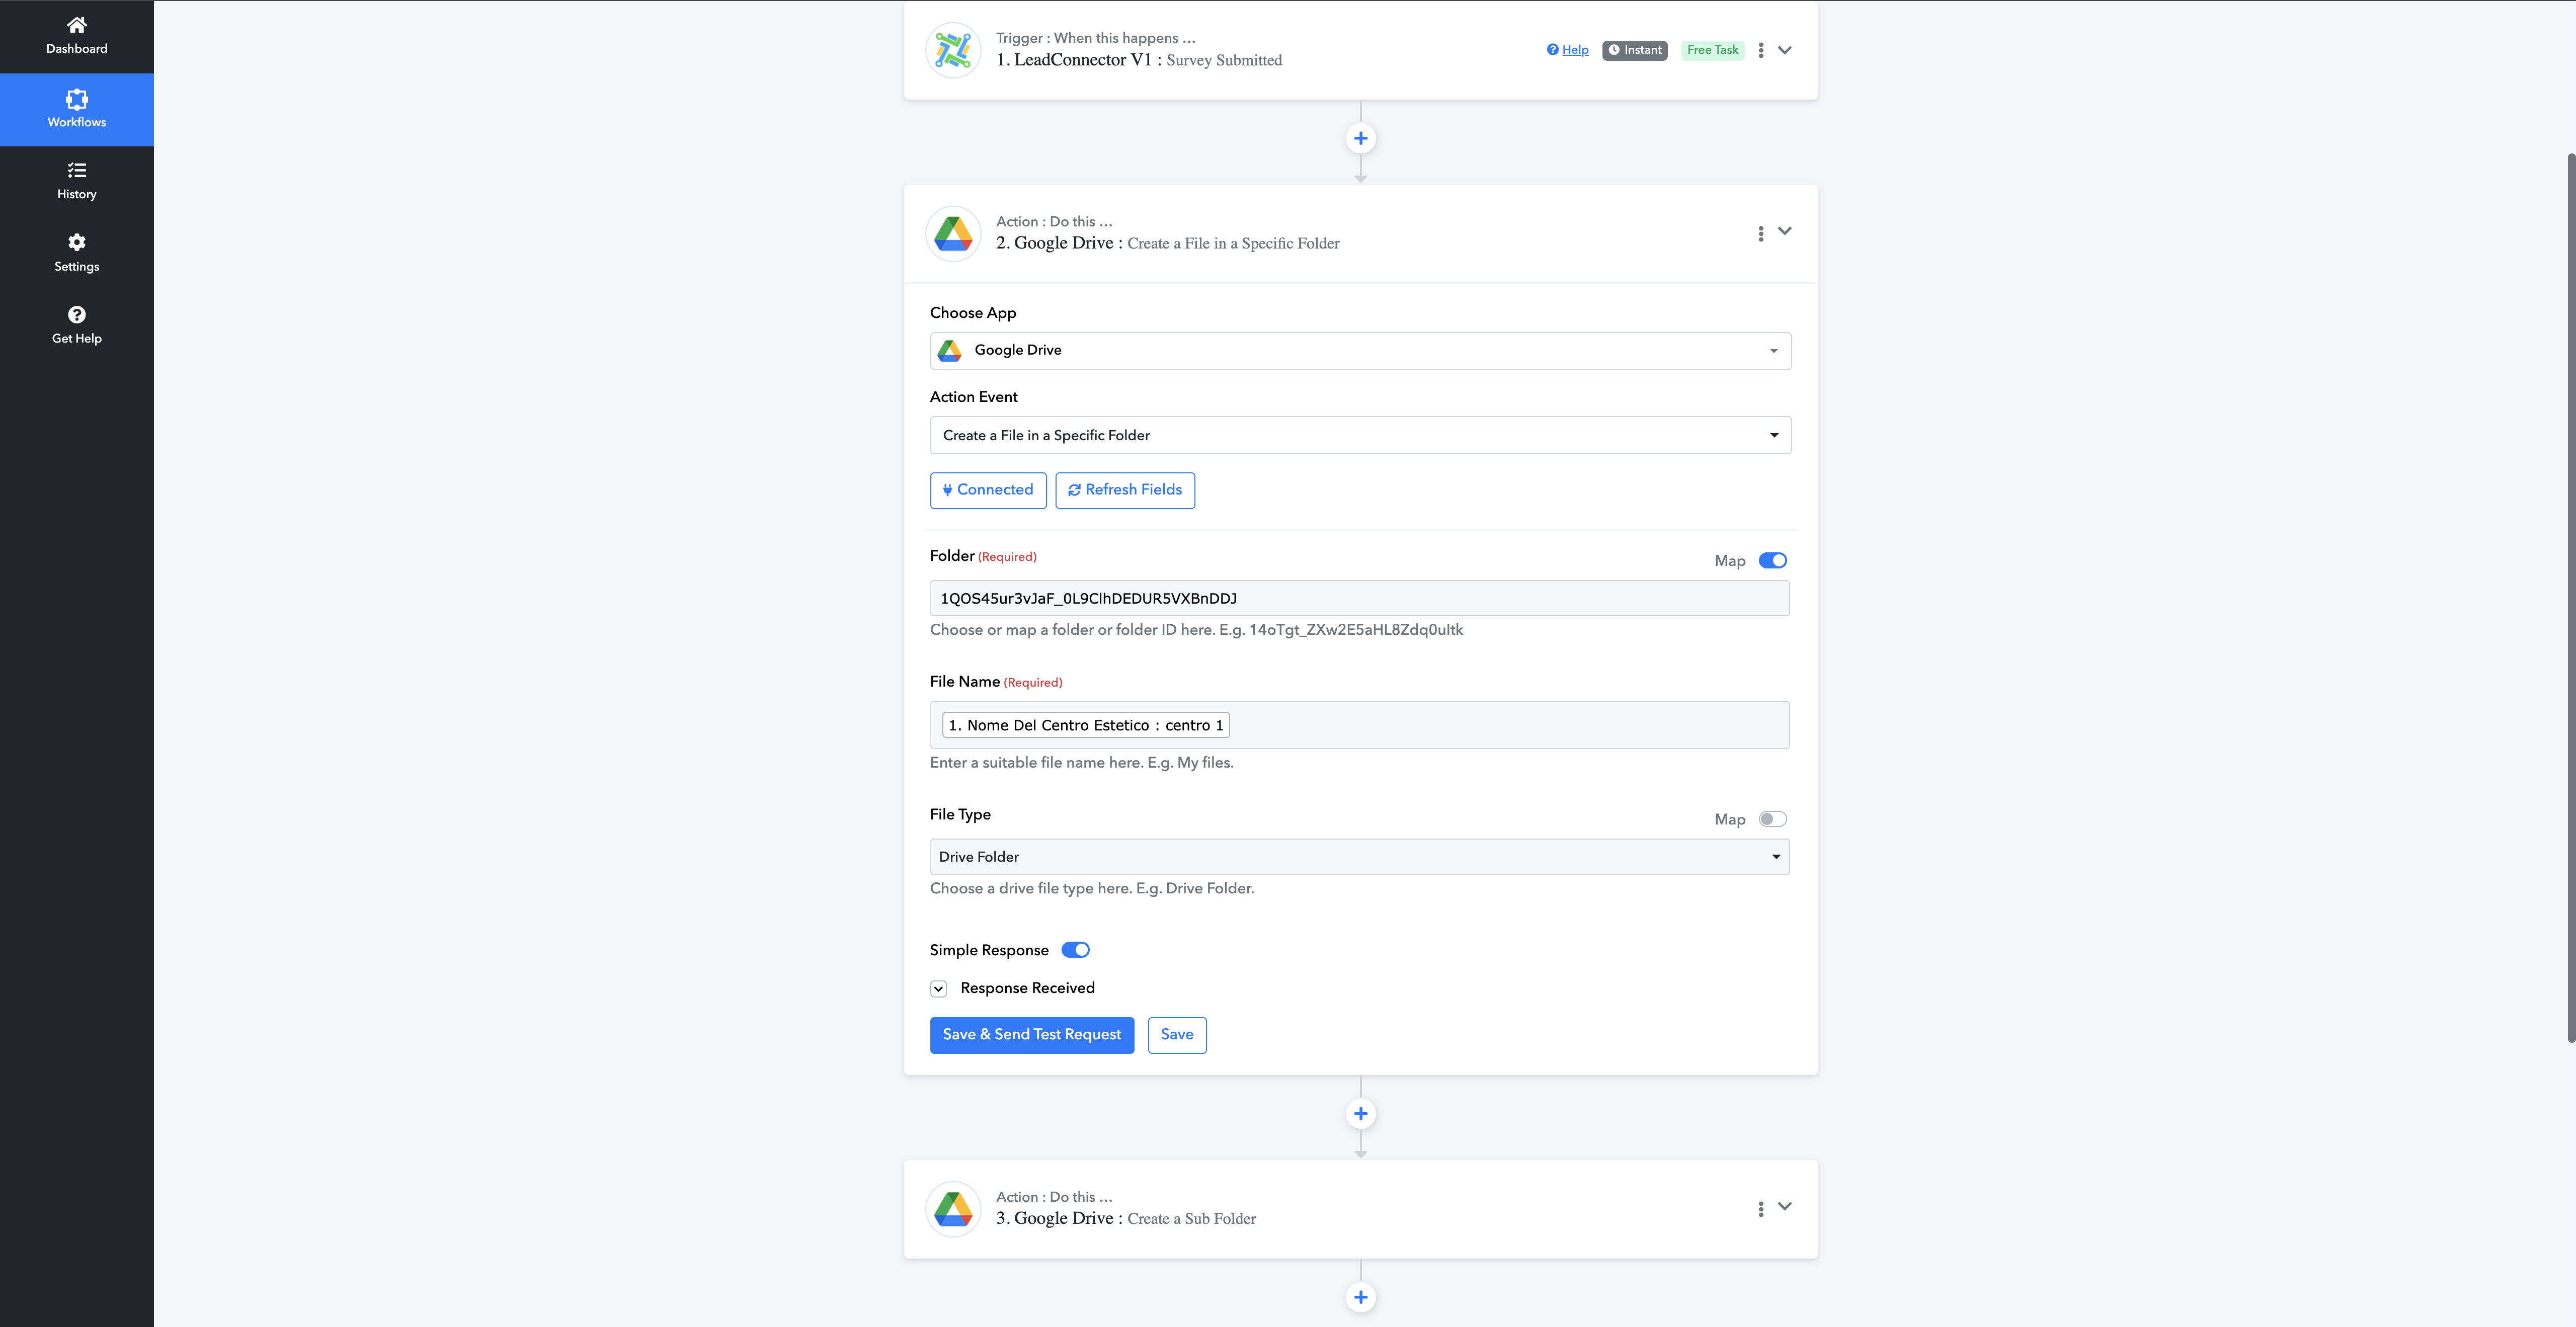
Task: Click the LeadConnector V1 trigger title
Action: coord(1138,60)
